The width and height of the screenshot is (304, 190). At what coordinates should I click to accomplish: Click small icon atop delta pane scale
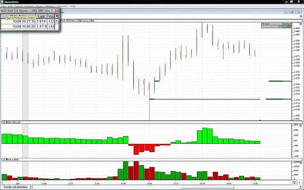click(301, 125)
